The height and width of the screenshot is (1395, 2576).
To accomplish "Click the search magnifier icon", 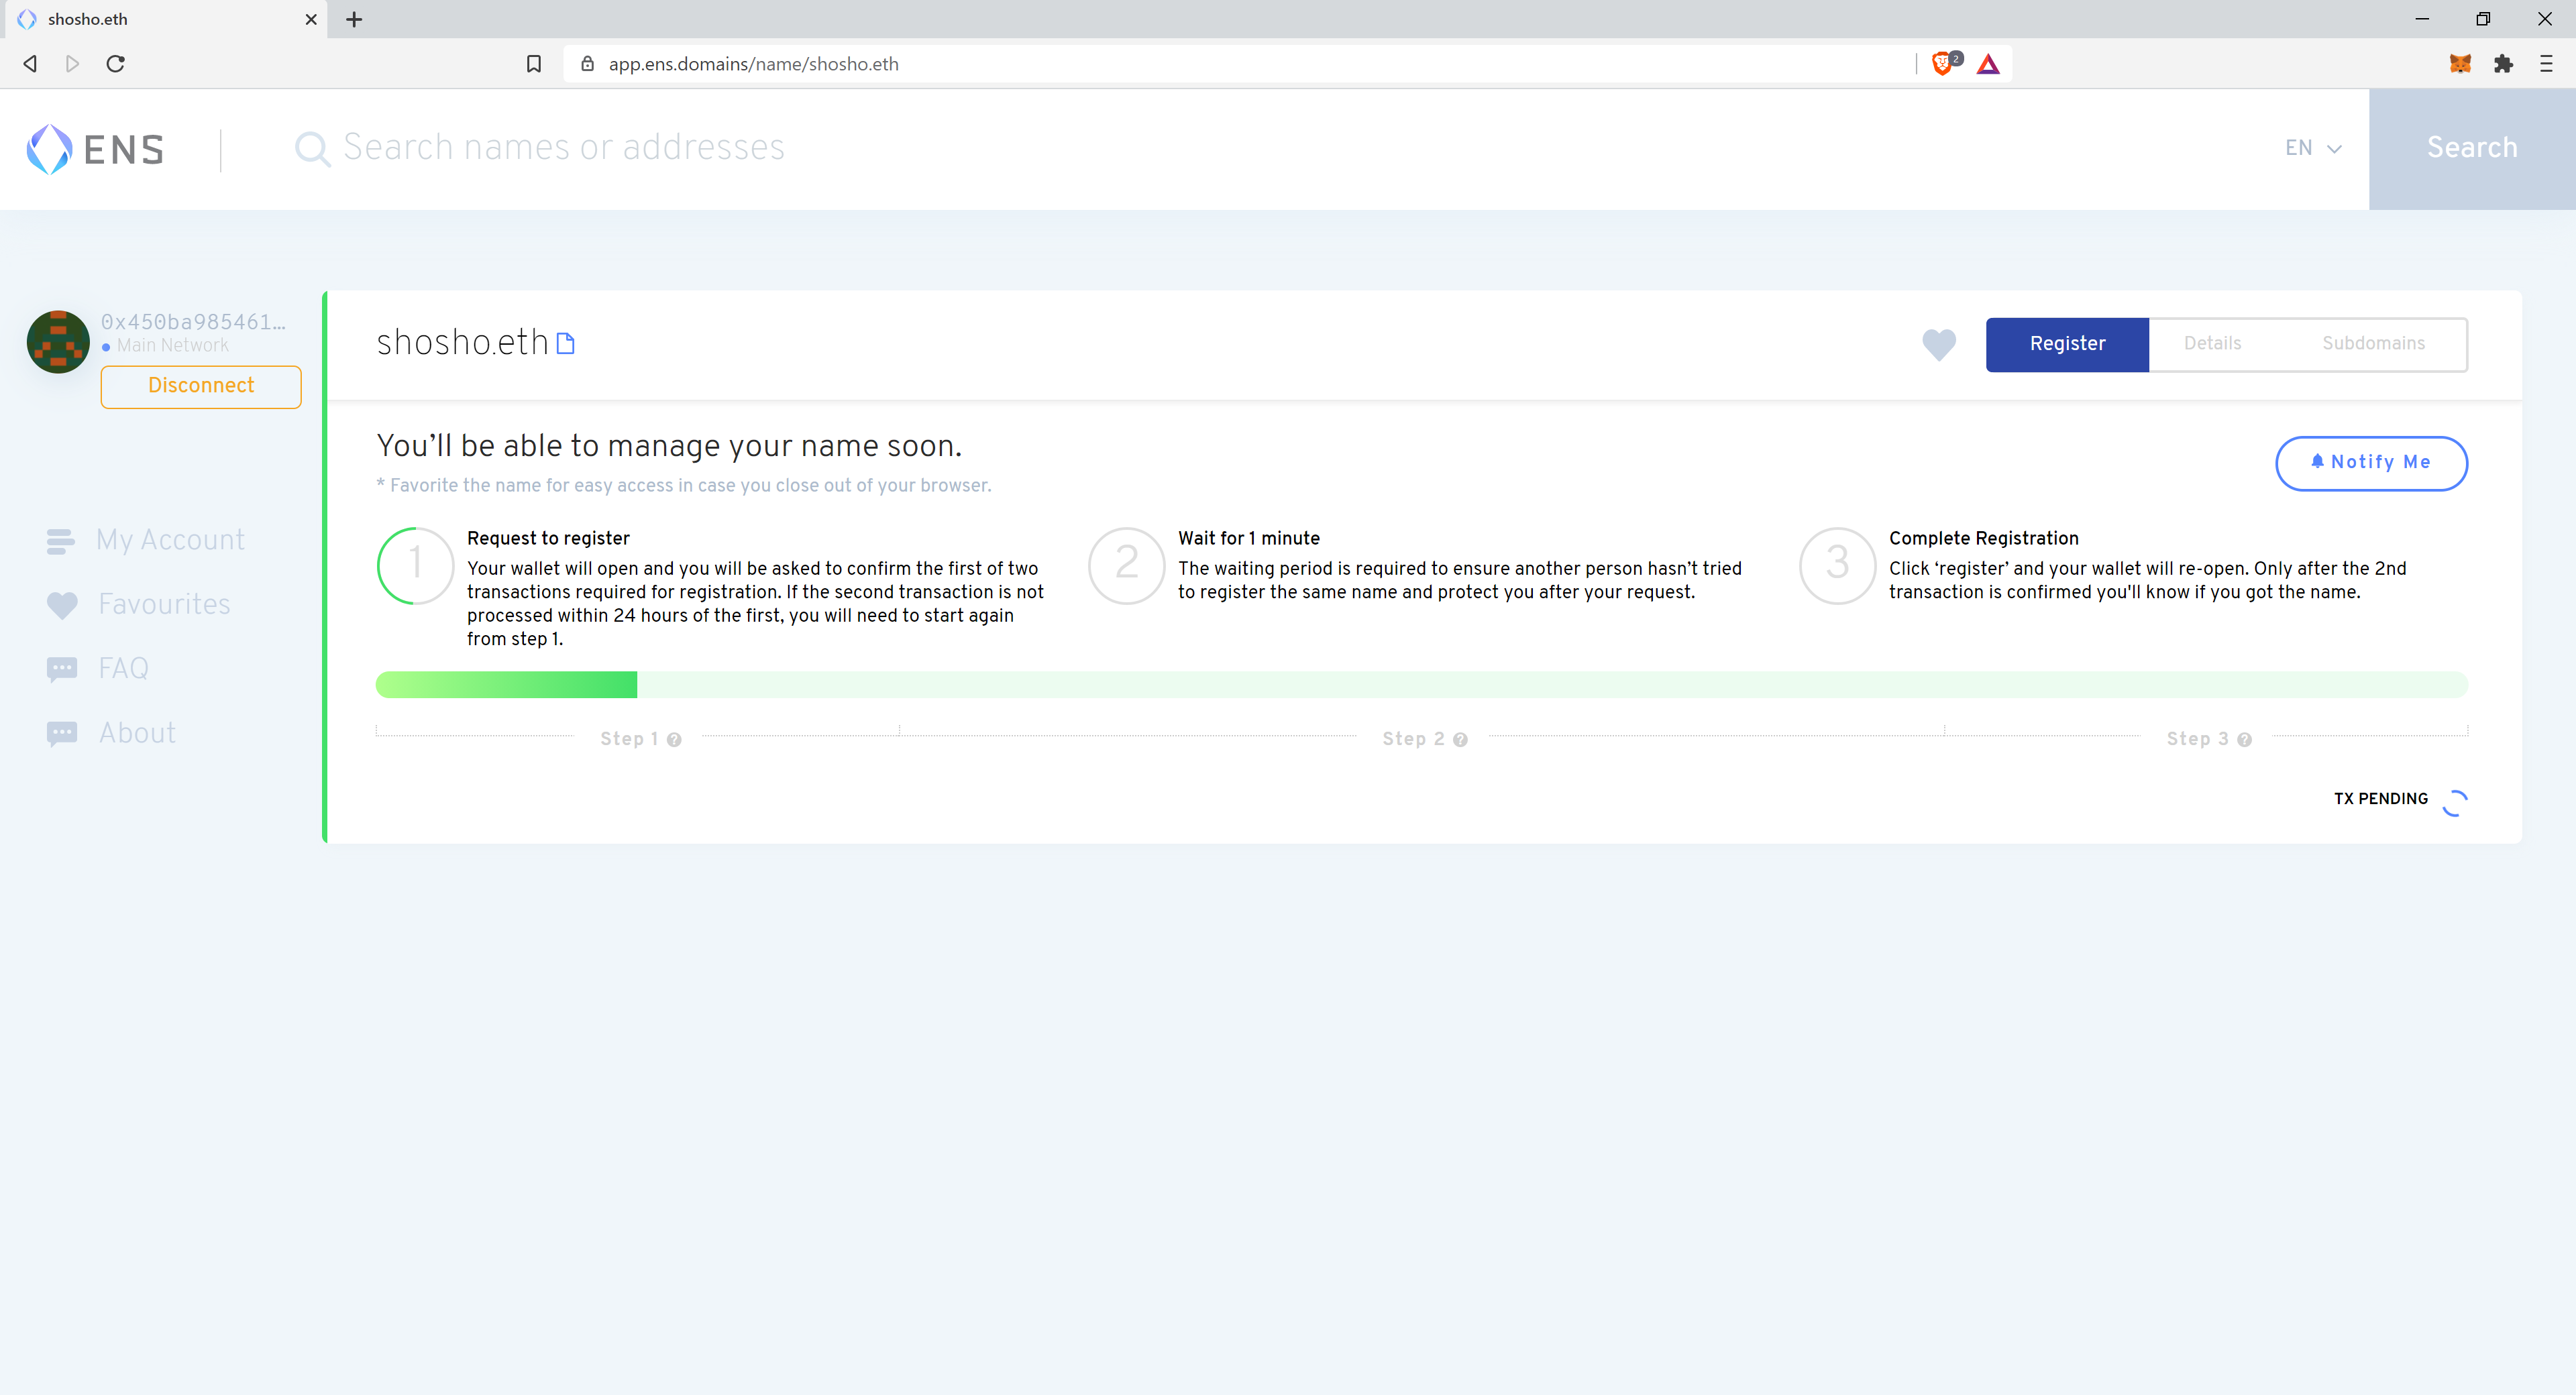I will pos(312,149).
